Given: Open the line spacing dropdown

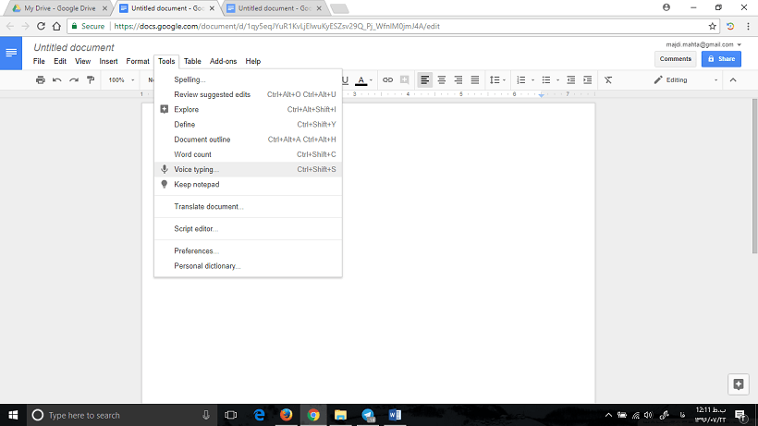Looking at the screenshot, I should [496, 80].
